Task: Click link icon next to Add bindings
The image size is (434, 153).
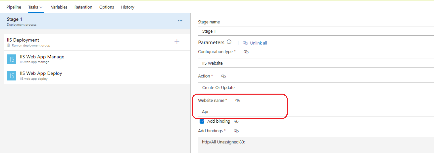Action: [x=236, y=131]
